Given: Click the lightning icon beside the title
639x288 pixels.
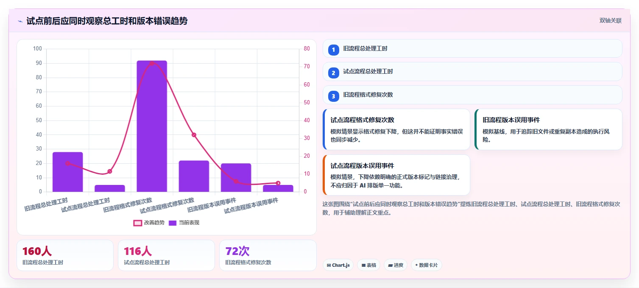Looking at the screenshot, I should [20, 21].
